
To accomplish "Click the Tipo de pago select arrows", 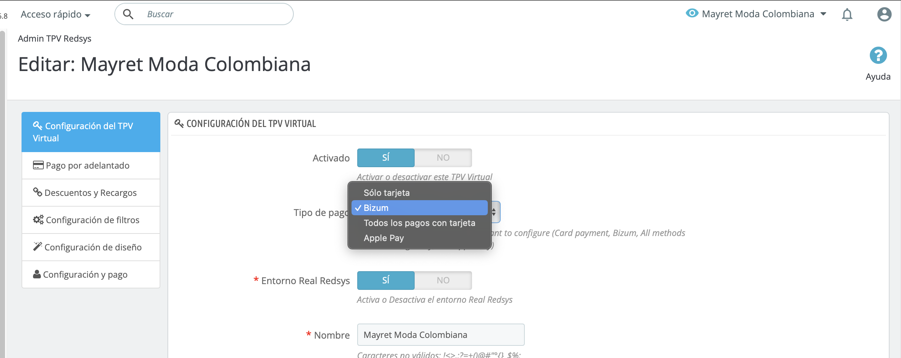I will point(494,212).
